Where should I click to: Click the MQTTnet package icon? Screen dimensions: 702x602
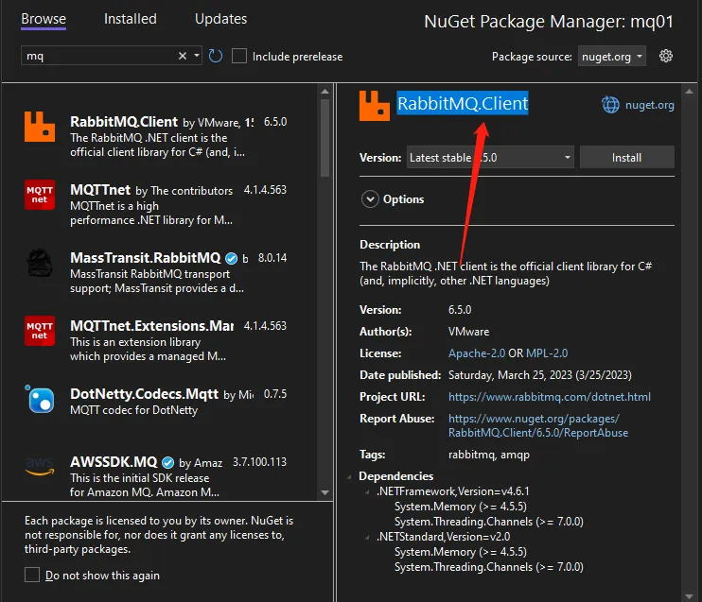tap(40, 195)
